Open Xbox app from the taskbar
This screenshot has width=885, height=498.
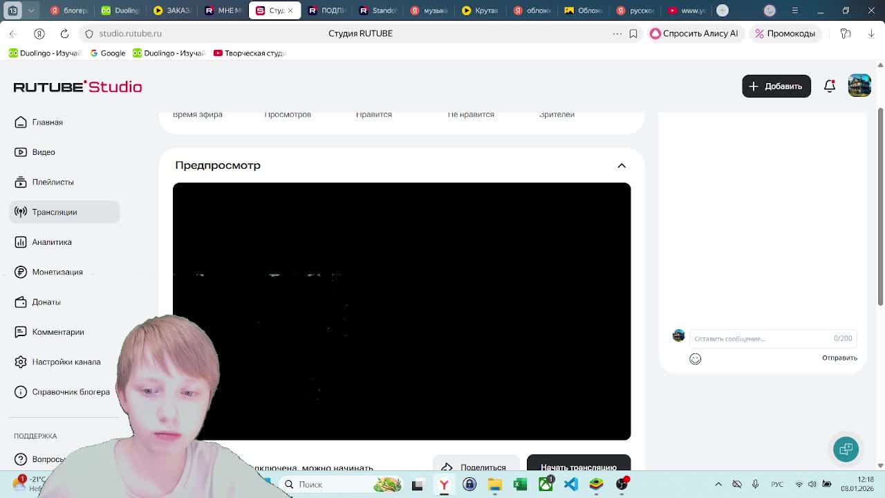tap(546, 485)
